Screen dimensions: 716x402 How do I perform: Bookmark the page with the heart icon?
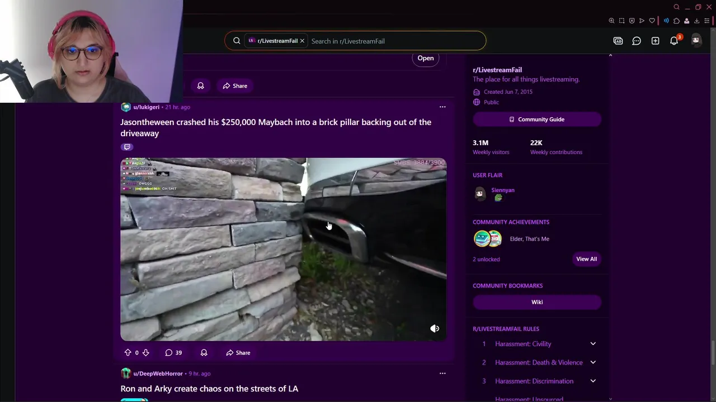click(652, 21)
